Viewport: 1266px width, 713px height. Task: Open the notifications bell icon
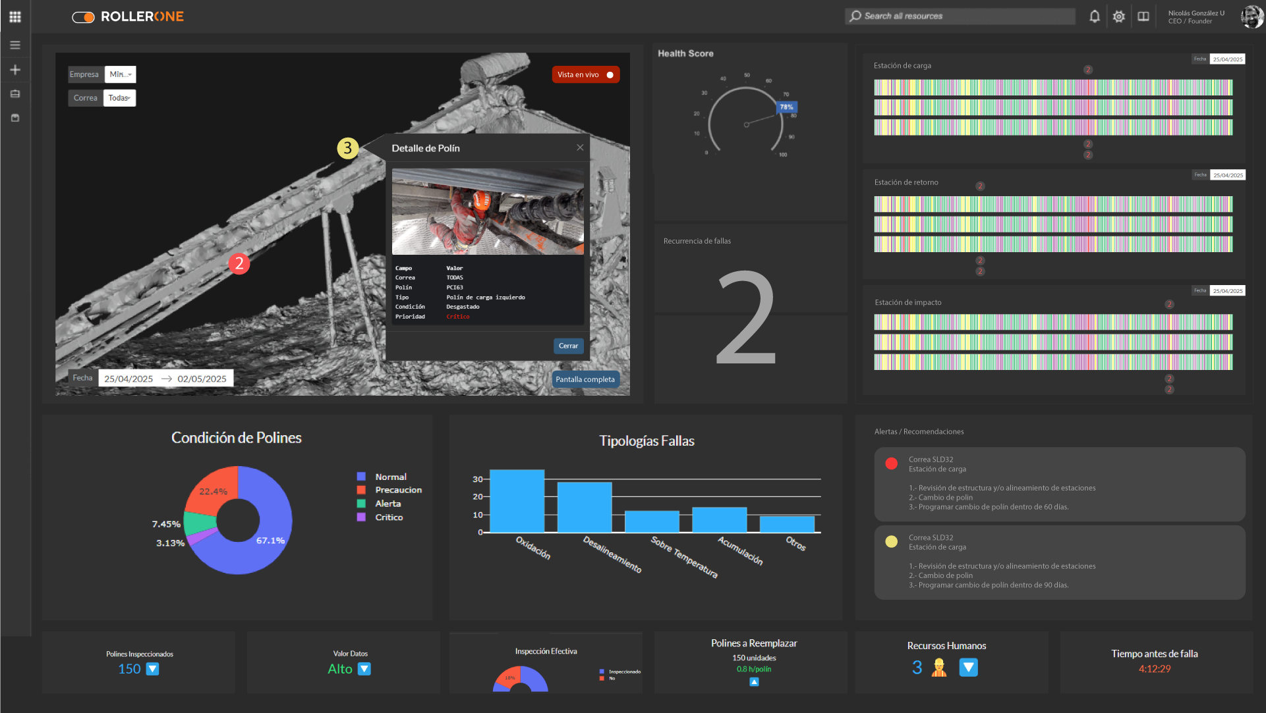(1094, 16)
